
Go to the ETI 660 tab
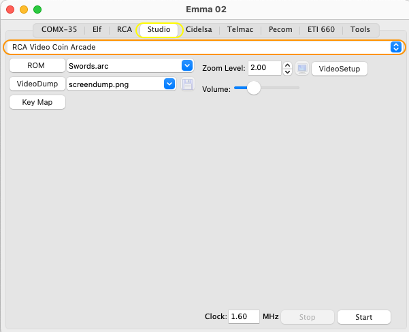321,29
